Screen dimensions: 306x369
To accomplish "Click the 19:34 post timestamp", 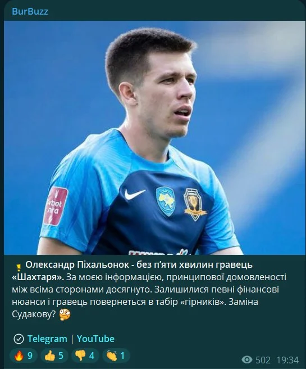I will pyautogui.click(x=287, y=360).
